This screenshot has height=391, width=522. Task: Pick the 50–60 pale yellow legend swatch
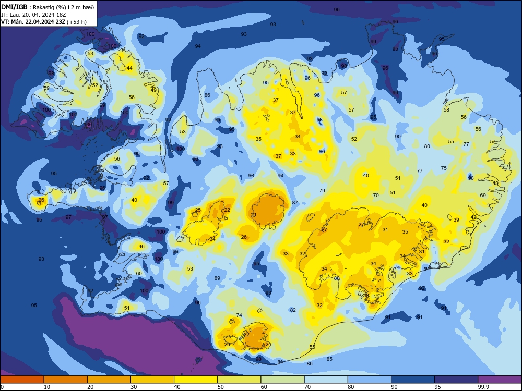coord(239,380)
